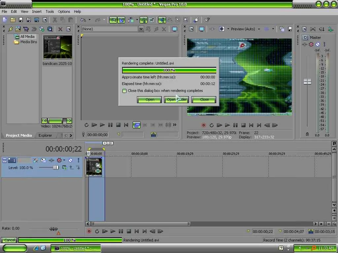Image resolution: width=338 pixels, height=253 pixels.
Task: Click the Save project toolbar icon
Action: click(20, 20)
